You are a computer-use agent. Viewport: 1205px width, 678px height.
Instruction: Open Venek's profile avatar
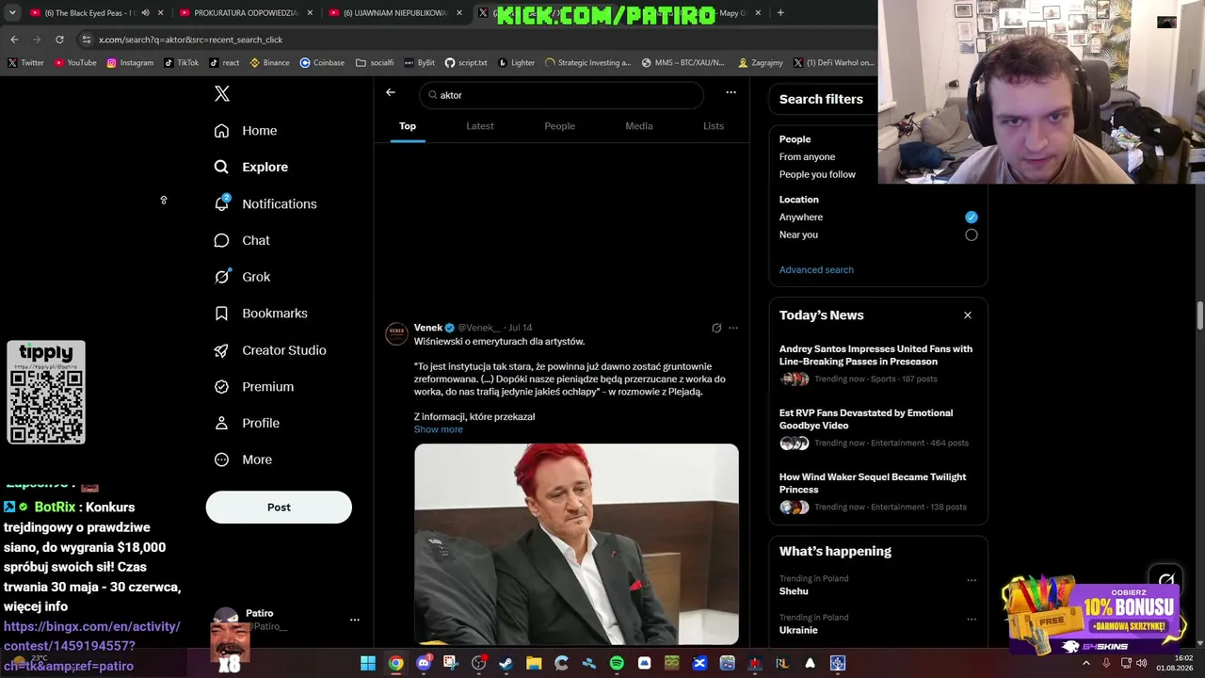[x=396, y=334]
